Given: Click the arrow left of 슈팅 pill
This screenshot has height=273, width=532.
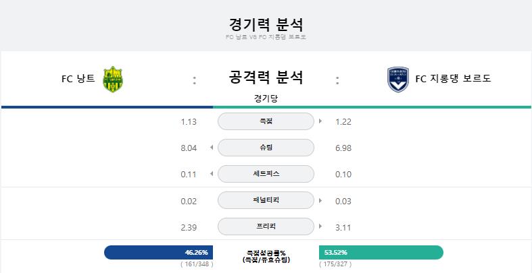Looking at the screenshot, I should click(212, 148).
